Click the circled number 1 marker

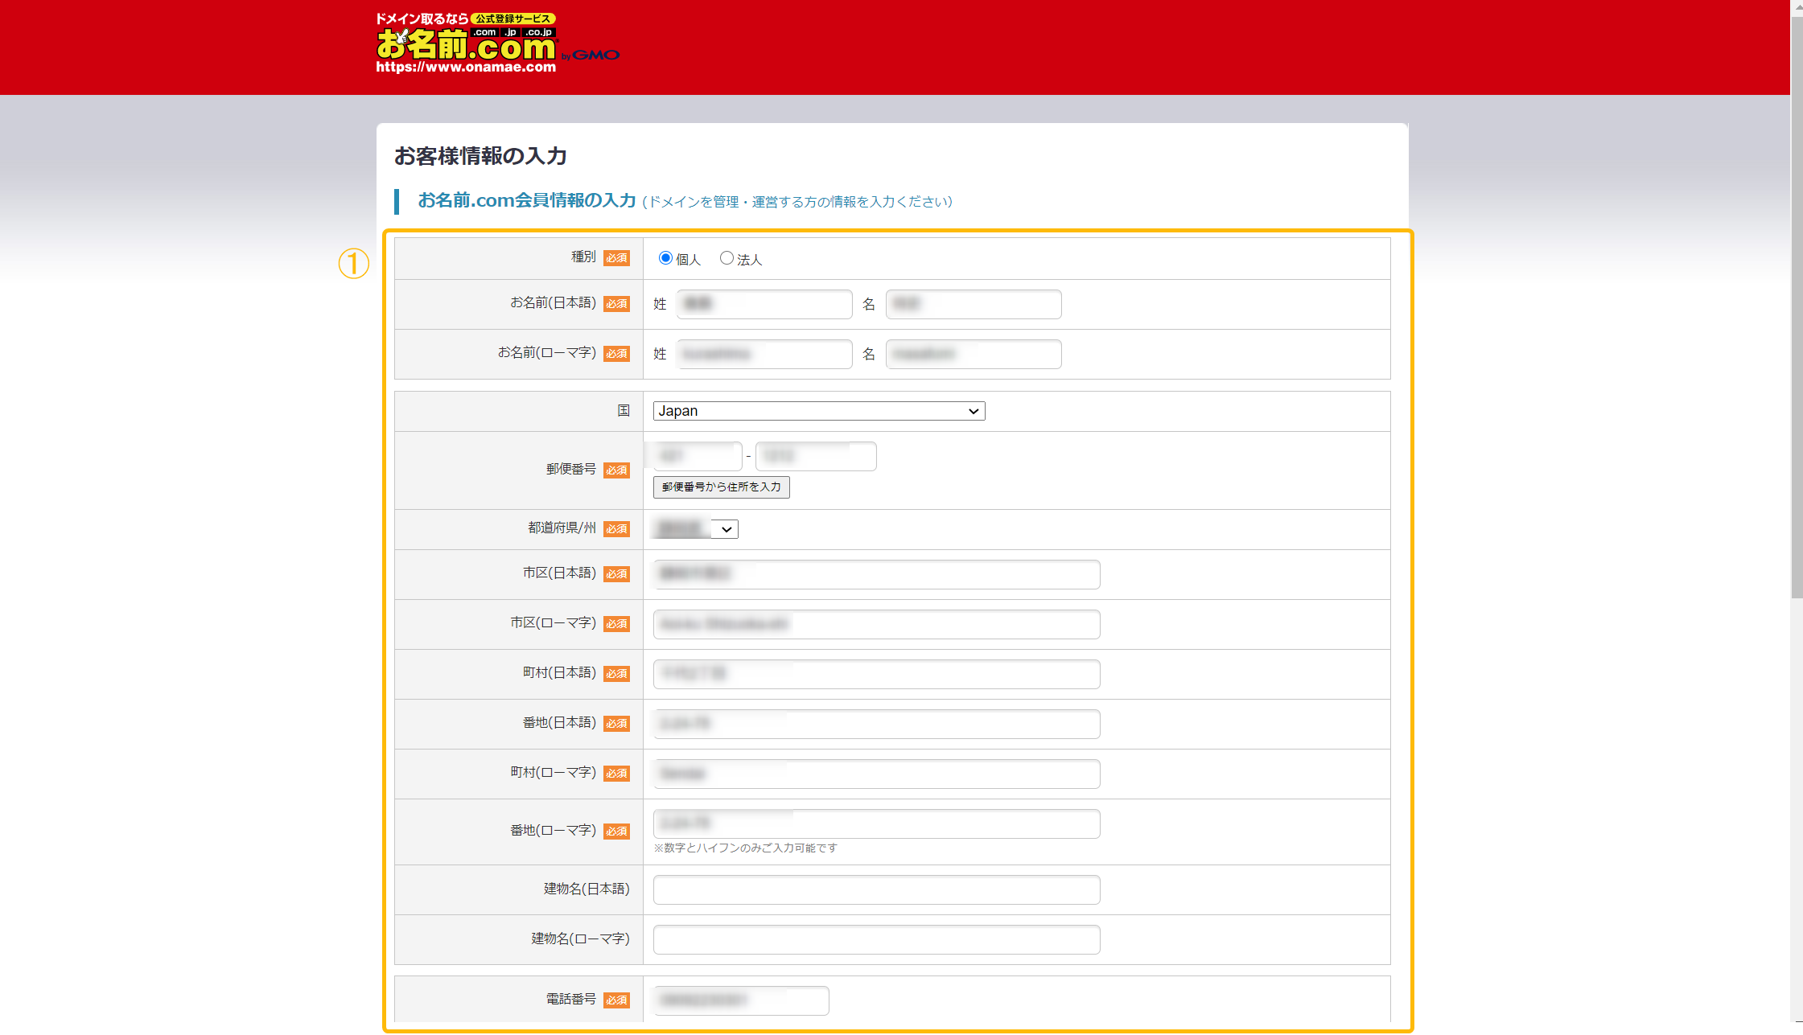coord(353,264)
